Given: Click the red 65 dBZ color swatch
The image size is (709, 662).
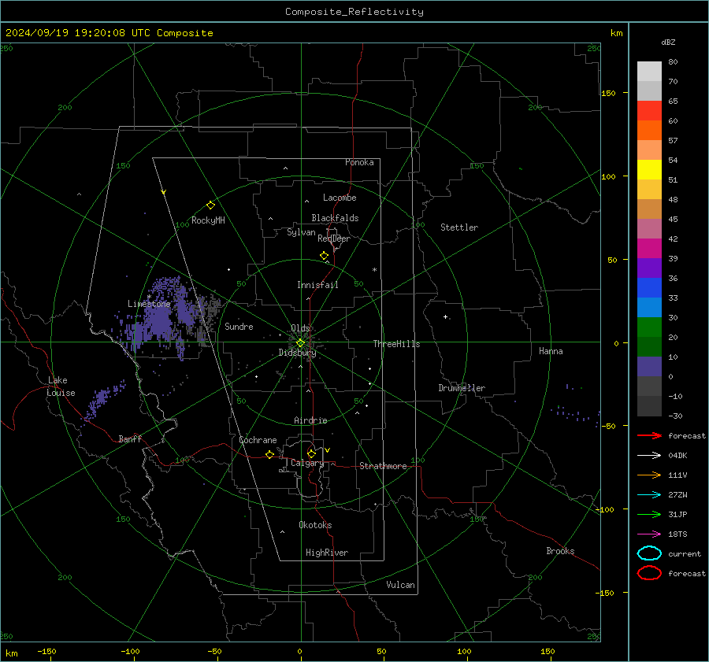Looking at the screenshot, I should [649, 111].
